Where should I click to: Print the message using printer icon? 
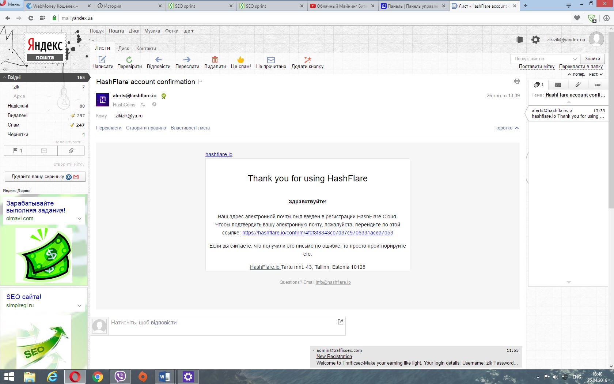coord(517,81)
